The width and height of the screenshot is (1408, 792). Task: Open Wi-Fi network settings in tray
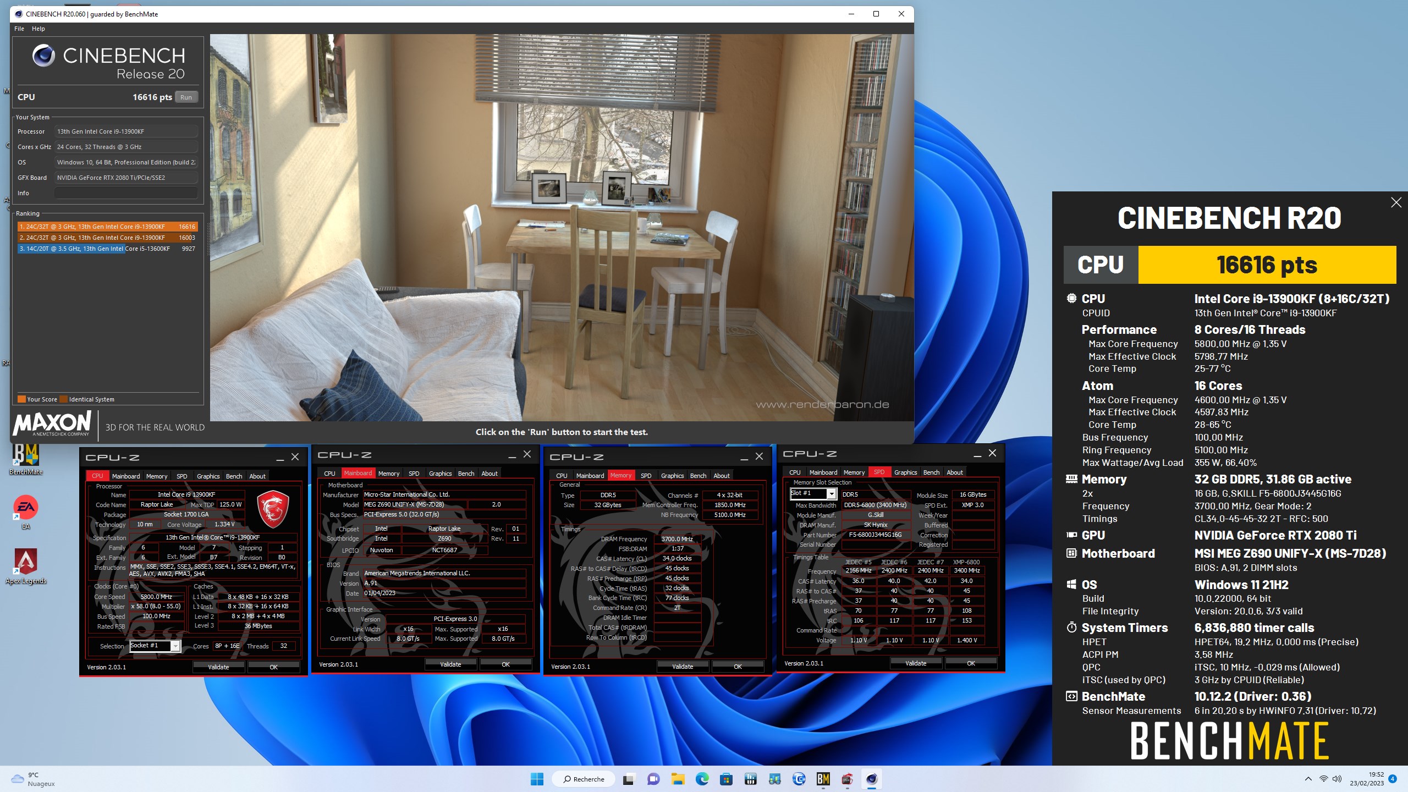coord(1324,779)
